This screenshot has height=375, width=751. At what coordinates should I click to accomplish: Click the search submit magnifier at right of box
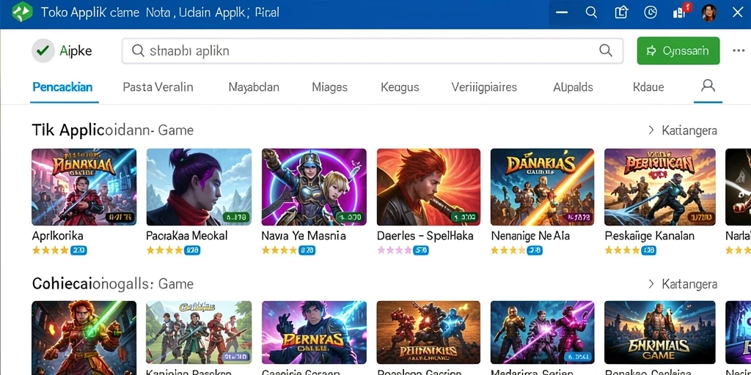(x=605, y=51)
